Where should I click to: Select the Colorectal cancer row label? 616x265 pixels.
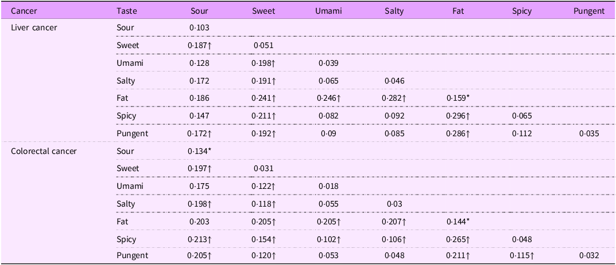pyautogui.click(x=44, y=151)
